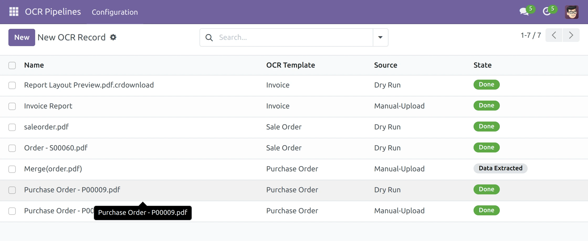The width and height of the screenshot is (588, 241).
Task: Open the Configuration menu
Action: 115,12
